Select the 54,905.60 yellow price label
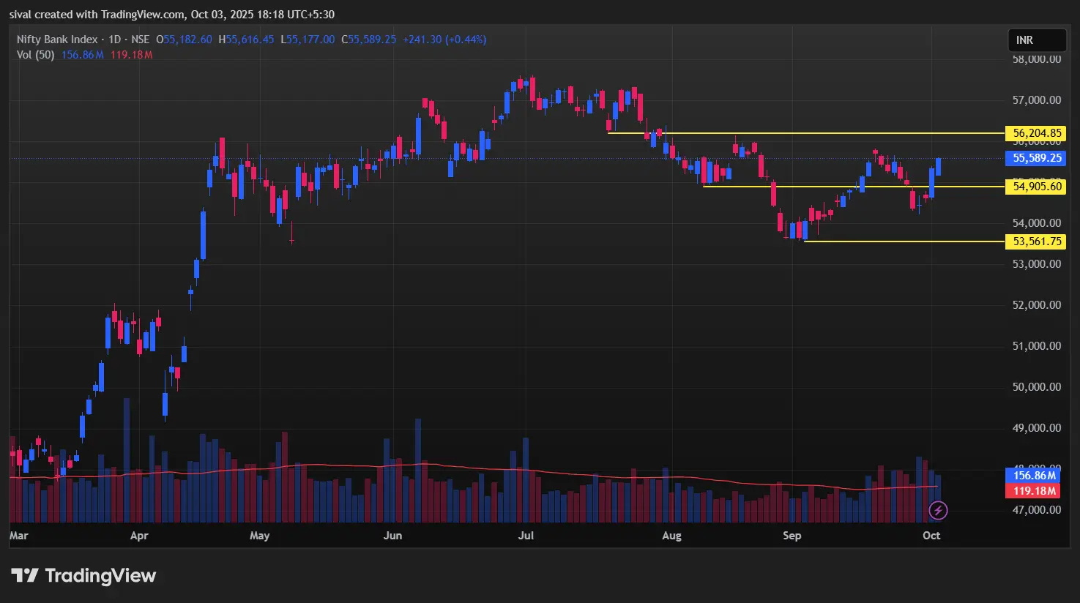Viewport: 1080px width, 603px height. click(x=1037, y=187)
